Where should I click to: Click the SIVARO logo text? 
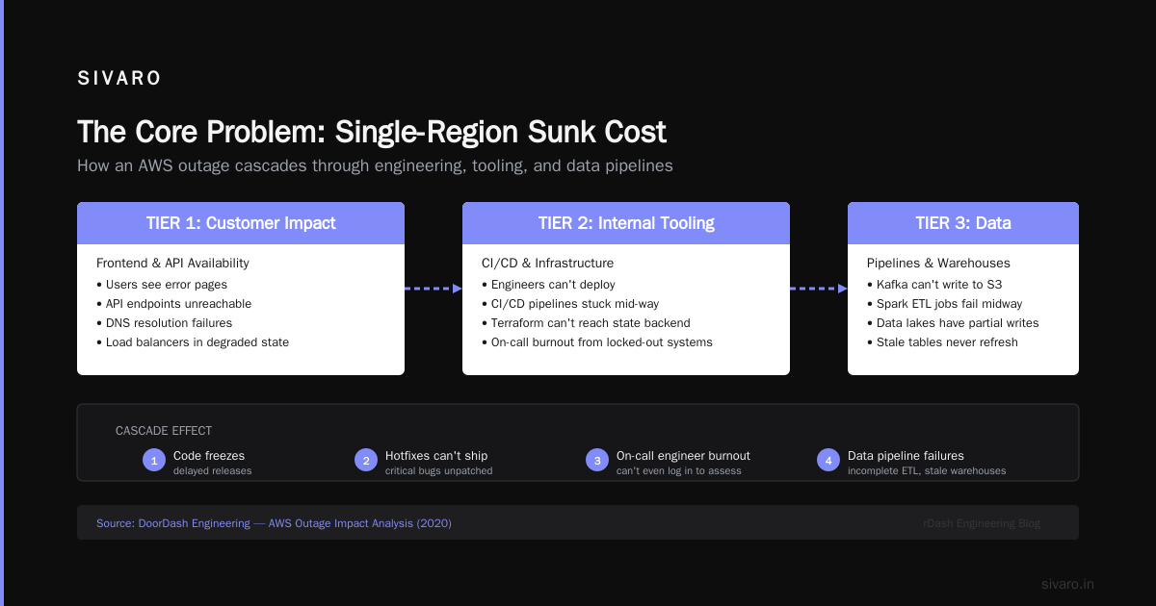tap(119, 79)
